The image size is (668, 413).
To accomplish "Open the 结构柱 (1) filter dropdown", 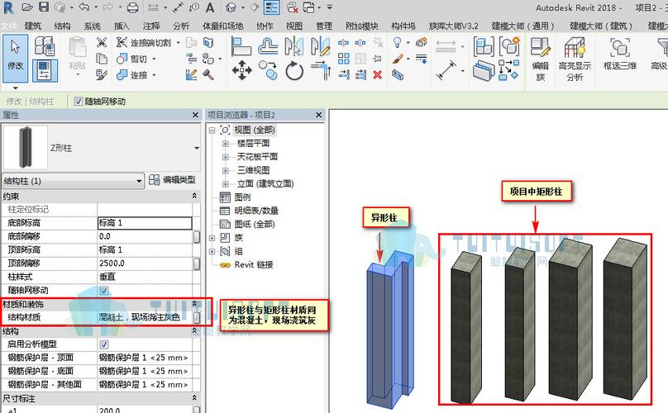I will pos(140,180).
